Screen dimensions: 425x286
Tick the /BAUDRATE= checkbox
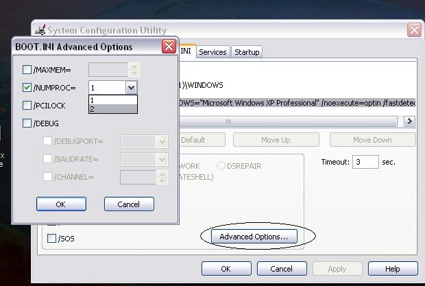[x=48, y=159]
